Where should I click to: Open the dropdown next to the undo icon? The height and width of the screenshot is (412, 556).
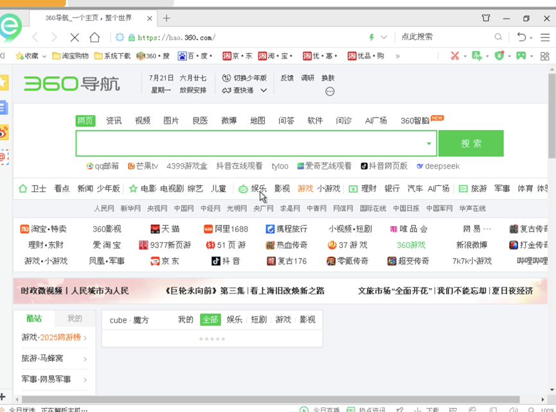click(531, 38)
